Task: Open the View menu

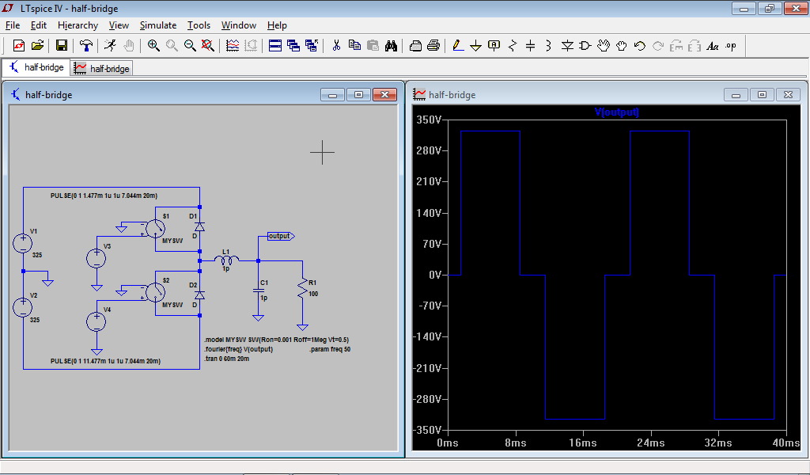Action: click(119, 25)
